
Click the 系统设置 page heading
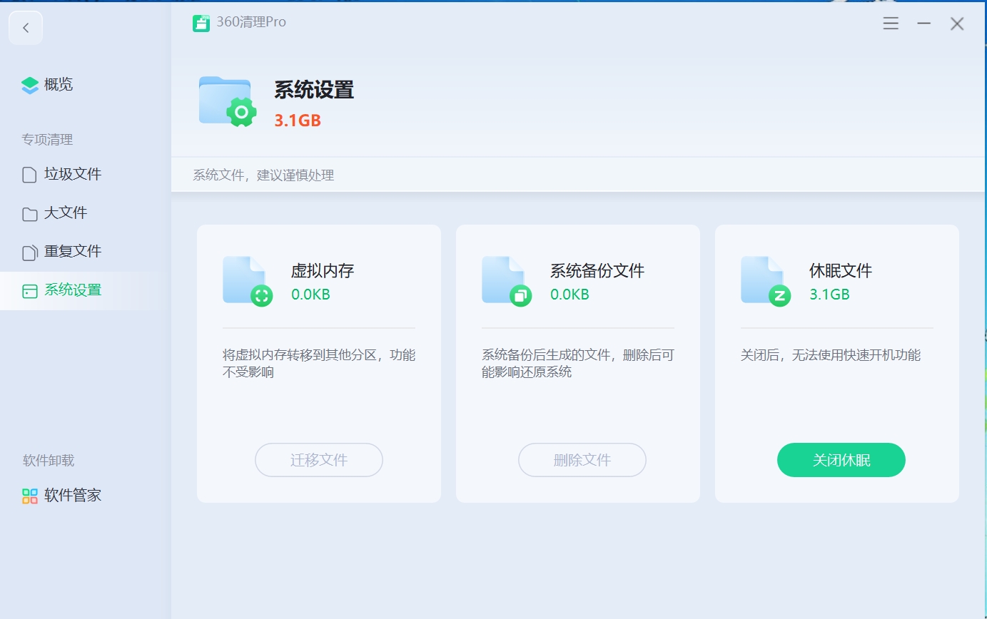[314, 91]
